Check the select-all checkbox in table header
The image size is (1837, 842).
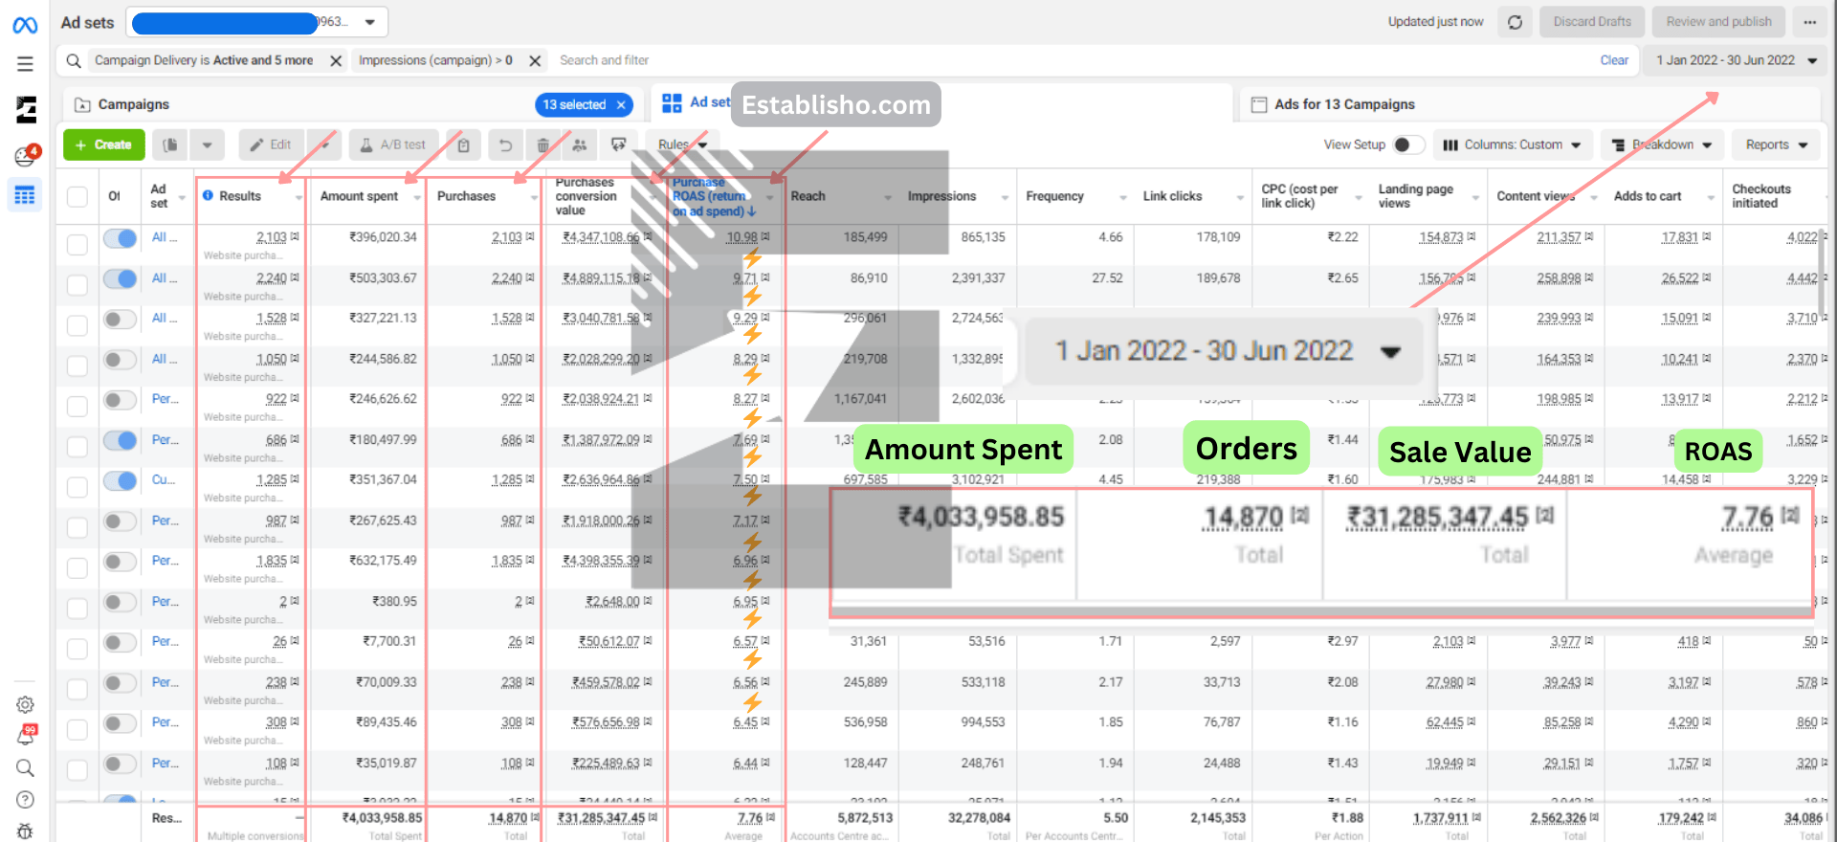77,197
